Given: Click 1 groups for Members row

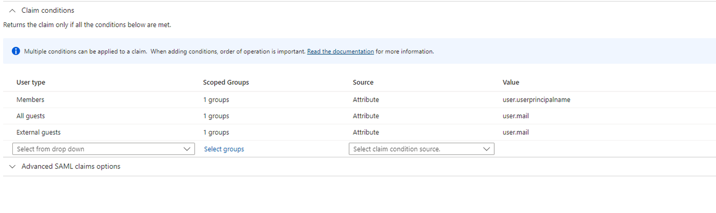Looking at the screenshot, I should [216, 100].
